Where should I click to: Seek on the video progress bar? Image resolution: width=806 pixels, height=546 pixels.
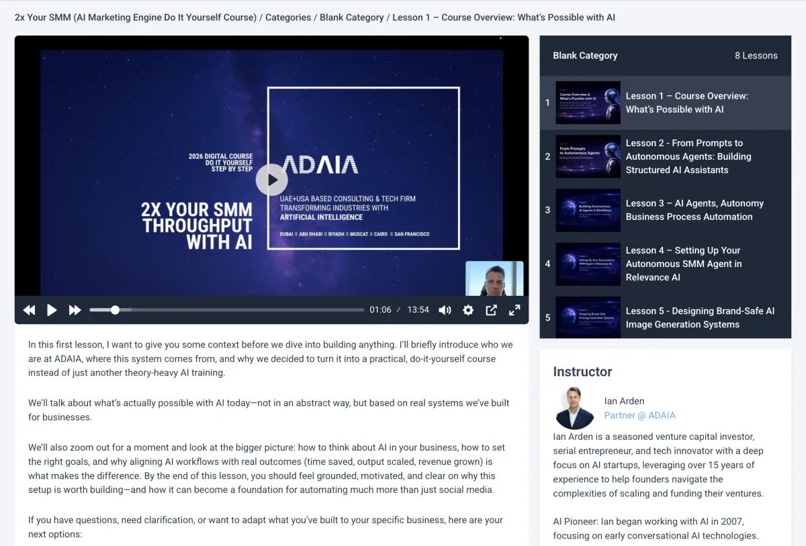coord(227,310)
